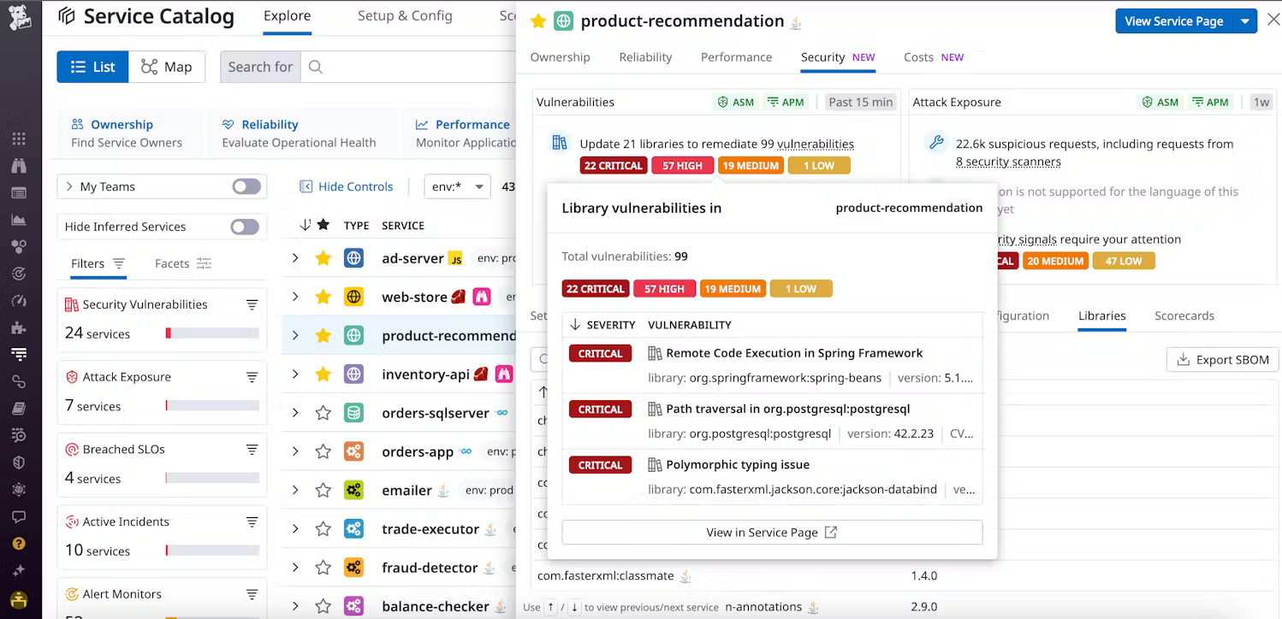Open the Scorecards tab
This screenshot has height=619, width=1282.
1184,315
